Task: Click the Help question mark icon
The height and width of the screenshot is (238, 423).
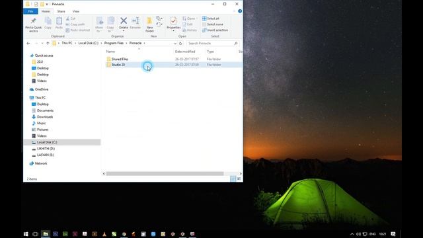Action: [240, 11]
